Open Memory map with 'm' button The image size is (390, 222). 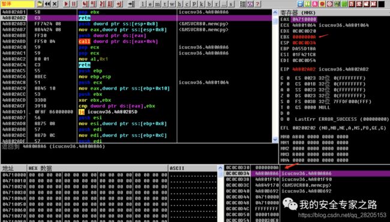pyautogui.click(x=158, y=4)
